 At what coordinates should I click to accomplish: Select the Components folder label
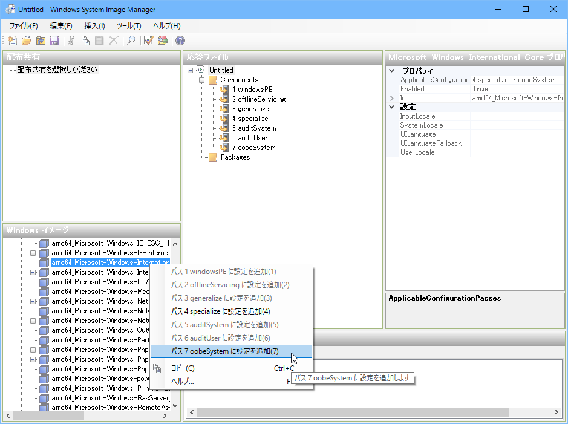coord(239,80)
